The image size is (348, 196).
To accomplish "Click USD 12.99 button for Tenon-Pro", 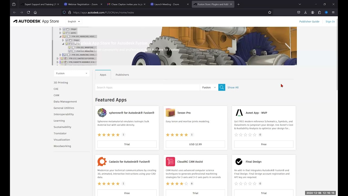I will [x=195, y=144].
